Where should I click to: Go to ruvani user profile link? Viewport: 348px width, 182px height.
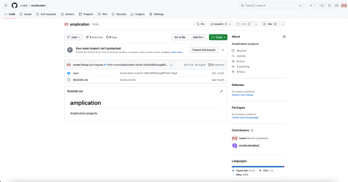24,5
